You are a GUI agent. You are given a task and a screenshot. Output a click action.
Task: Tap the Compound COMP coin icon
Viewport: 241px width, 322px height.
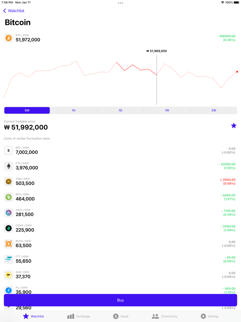click(x=8, y=228)
